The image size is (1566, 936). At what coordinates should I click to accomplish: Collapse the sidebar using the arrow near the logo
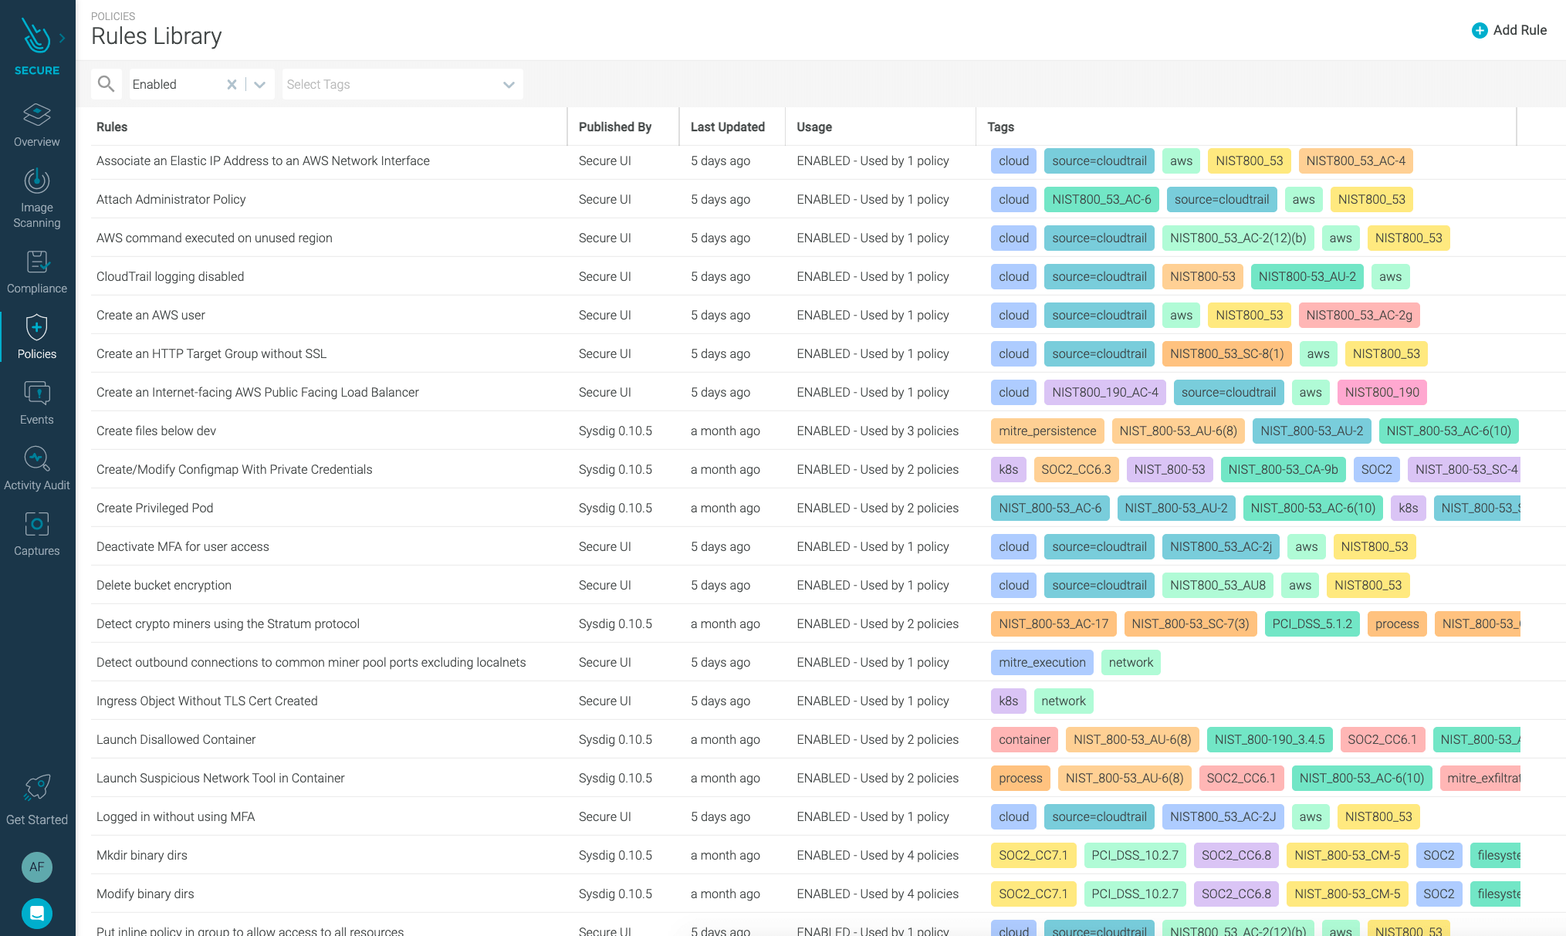(62, 36)
